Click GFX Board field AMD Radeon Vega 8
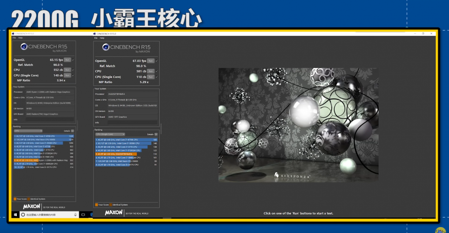Viewport: 449px width, 233px height. coord(50,114)
